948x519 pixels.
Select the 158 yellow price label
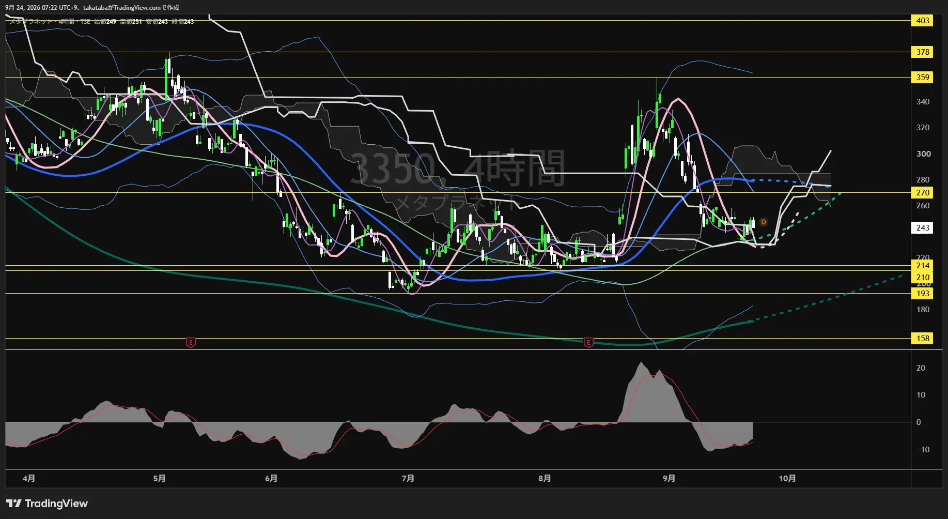923,339
